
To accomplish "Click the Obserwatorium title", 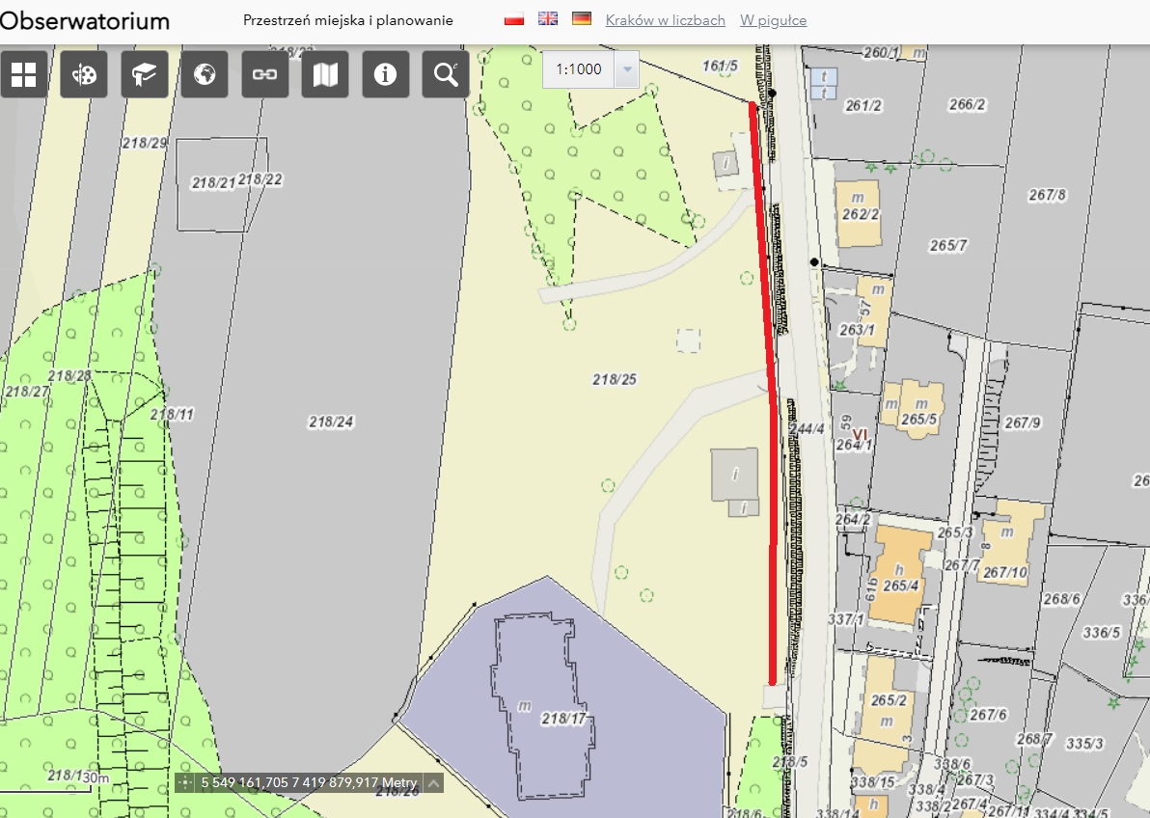I will click(x=85, y=21).
